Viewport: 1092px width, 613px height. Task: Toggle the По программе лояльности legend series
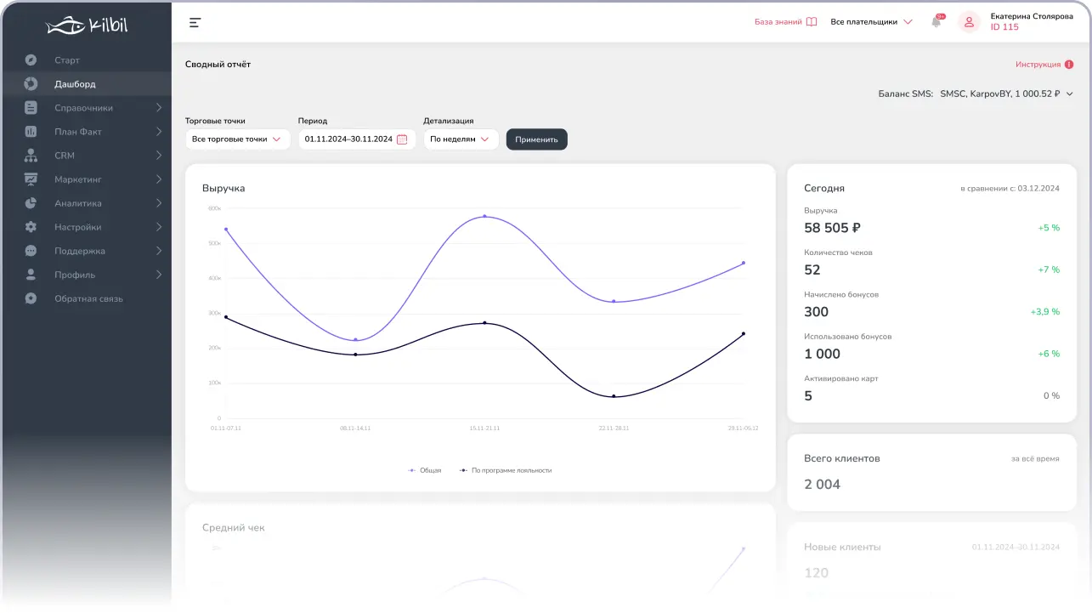(506, 470)
